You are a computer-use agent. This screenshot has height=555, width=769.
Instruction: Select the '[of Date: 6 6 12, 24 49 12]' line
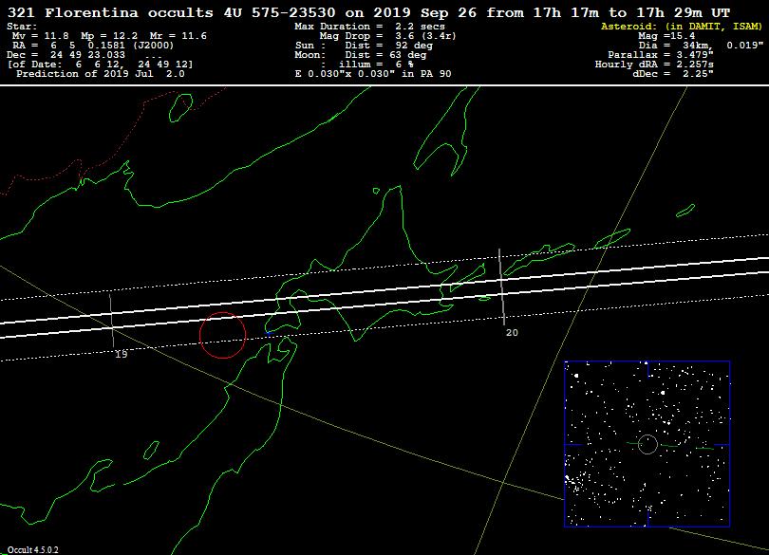pyautogui.click(x=100, y=65)
